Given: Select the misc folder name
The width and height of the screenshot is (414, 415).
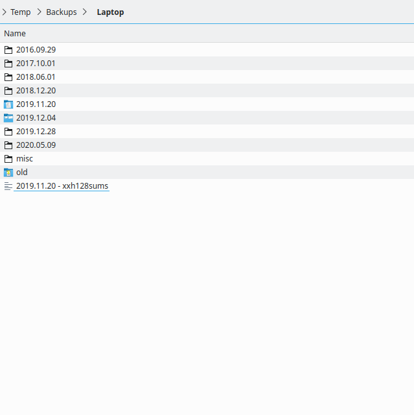Looking at the screenshot, I should pyautogui.click(x=25, y=159).
